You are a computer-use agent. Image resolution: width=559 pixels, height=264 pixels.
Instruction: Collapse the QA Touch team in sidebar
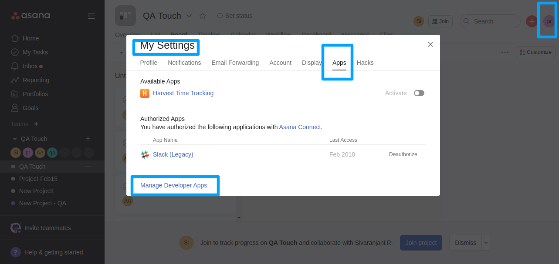[x=14, y=139]
